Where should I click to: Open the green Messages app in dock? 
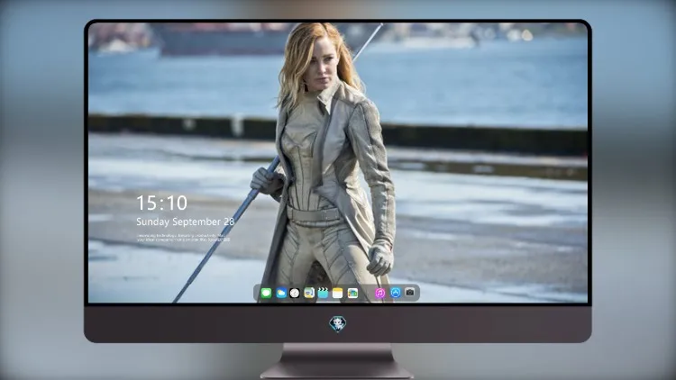(266, 294)
